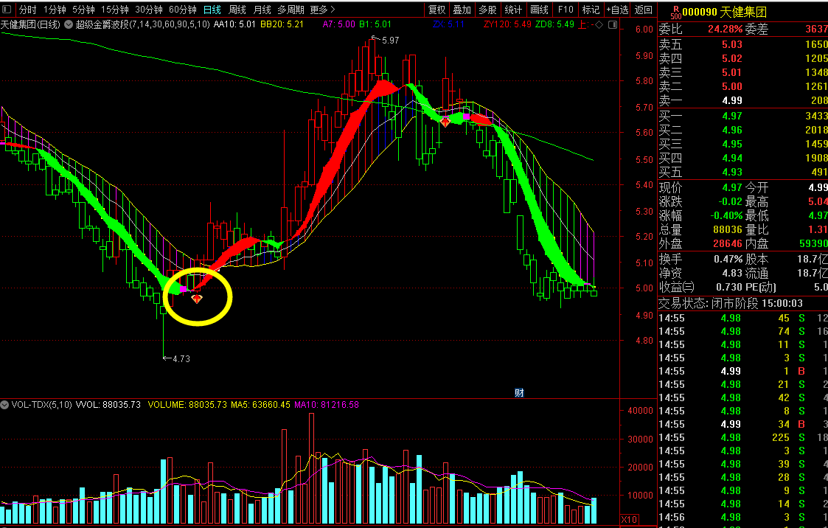The height and width of the screenshot is (528, 828).
Task: Click the 总量 88036 value
Action: click(x=728, y=229)
